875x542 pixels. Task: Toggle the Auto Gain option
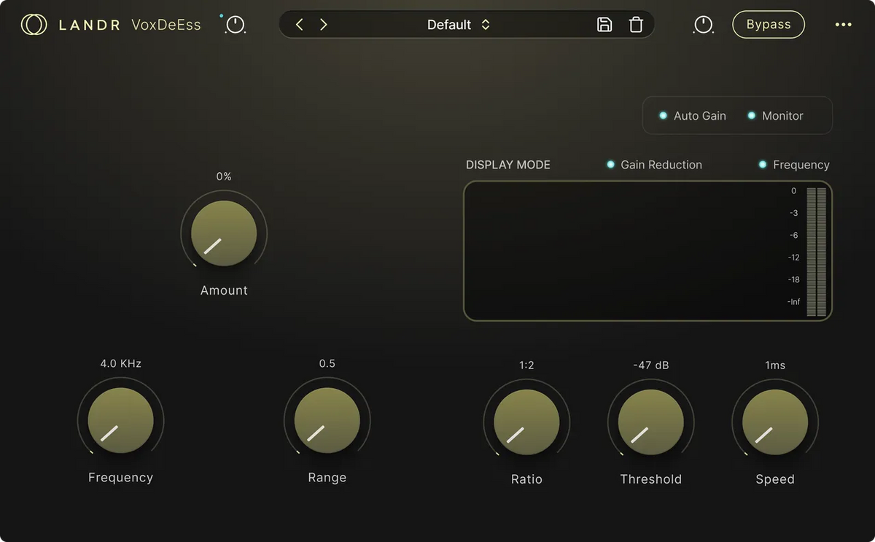[x=693, y=116]
